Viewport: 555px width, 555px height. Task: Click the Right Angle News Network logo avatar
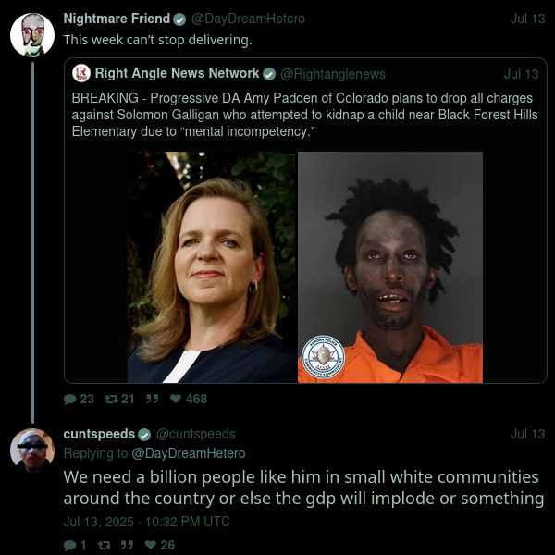pos(81,73)
